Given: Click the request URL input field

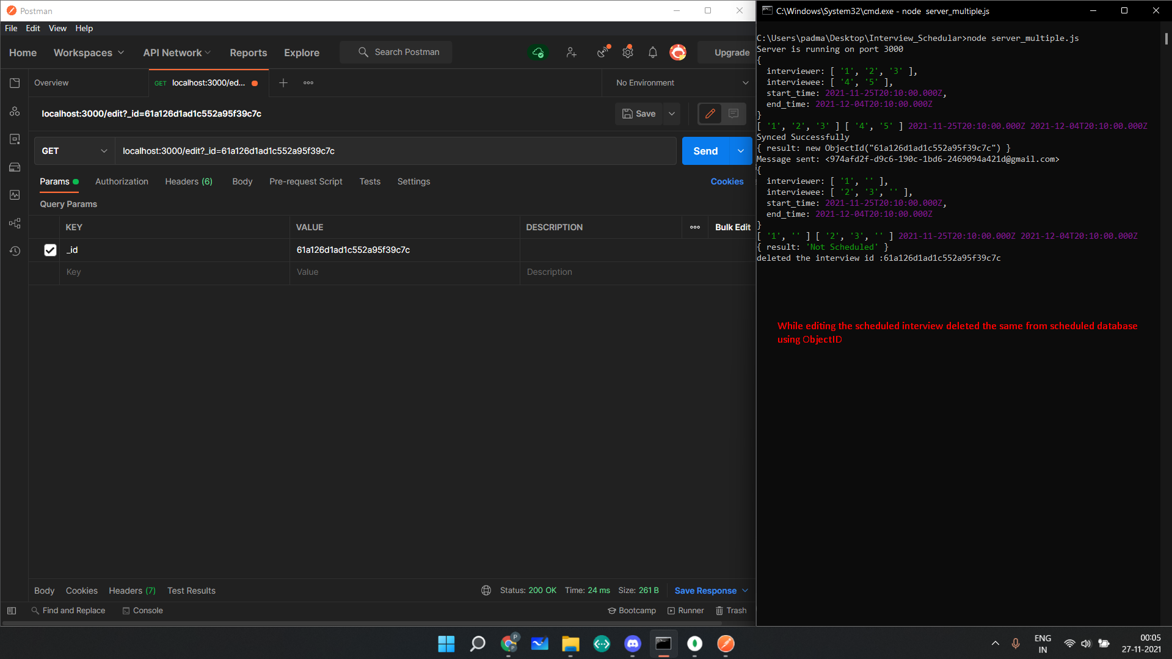Looking at the screenshot, I should coord(396,151).
